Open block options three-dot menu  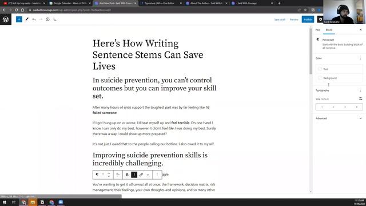click(x=157, y=175)
